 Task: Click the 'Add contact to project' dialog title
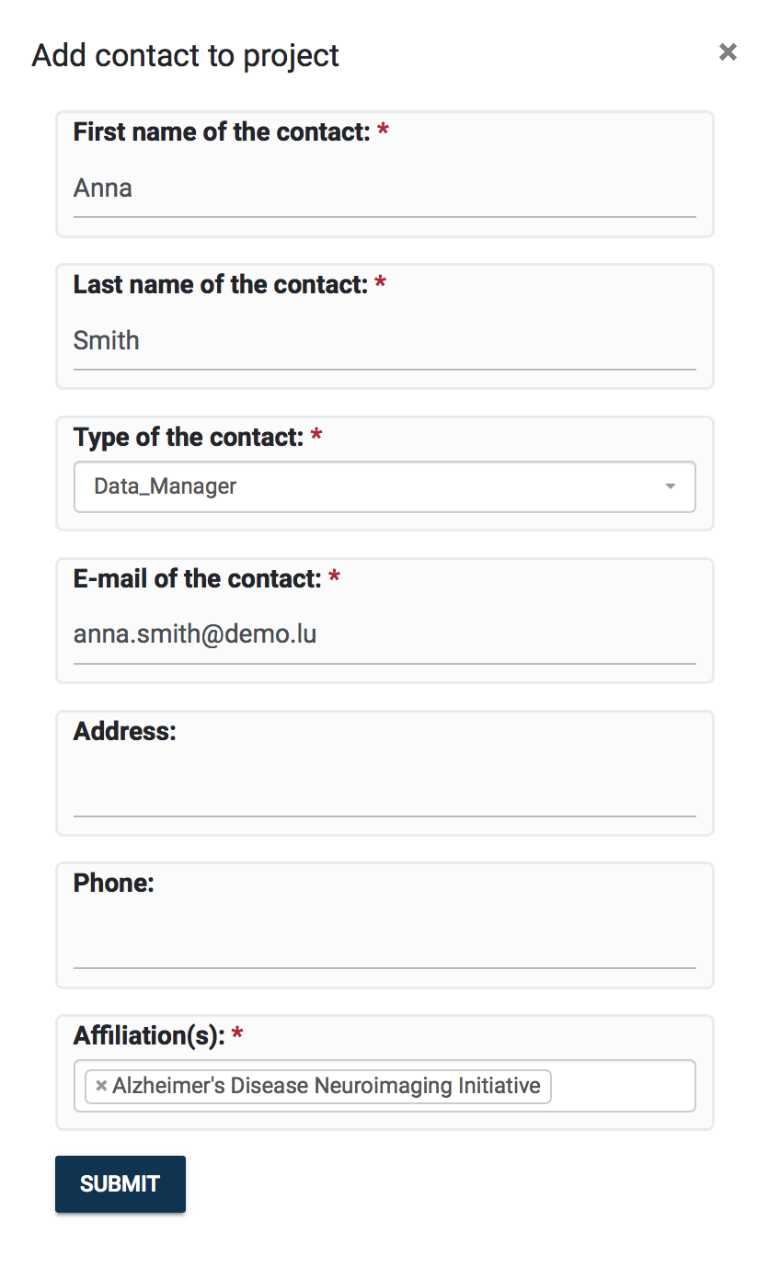[x=185, y=55]
